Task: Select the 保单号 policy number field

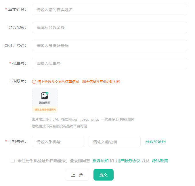Action: point(110,63)
